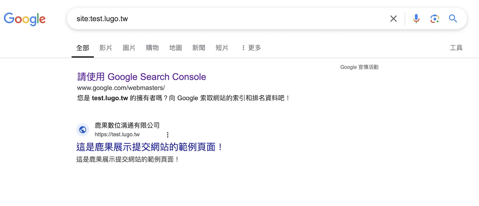The height and width of the screenshot is (206, 479).
Task: Open the 新聞 tab
Action: 198,48
